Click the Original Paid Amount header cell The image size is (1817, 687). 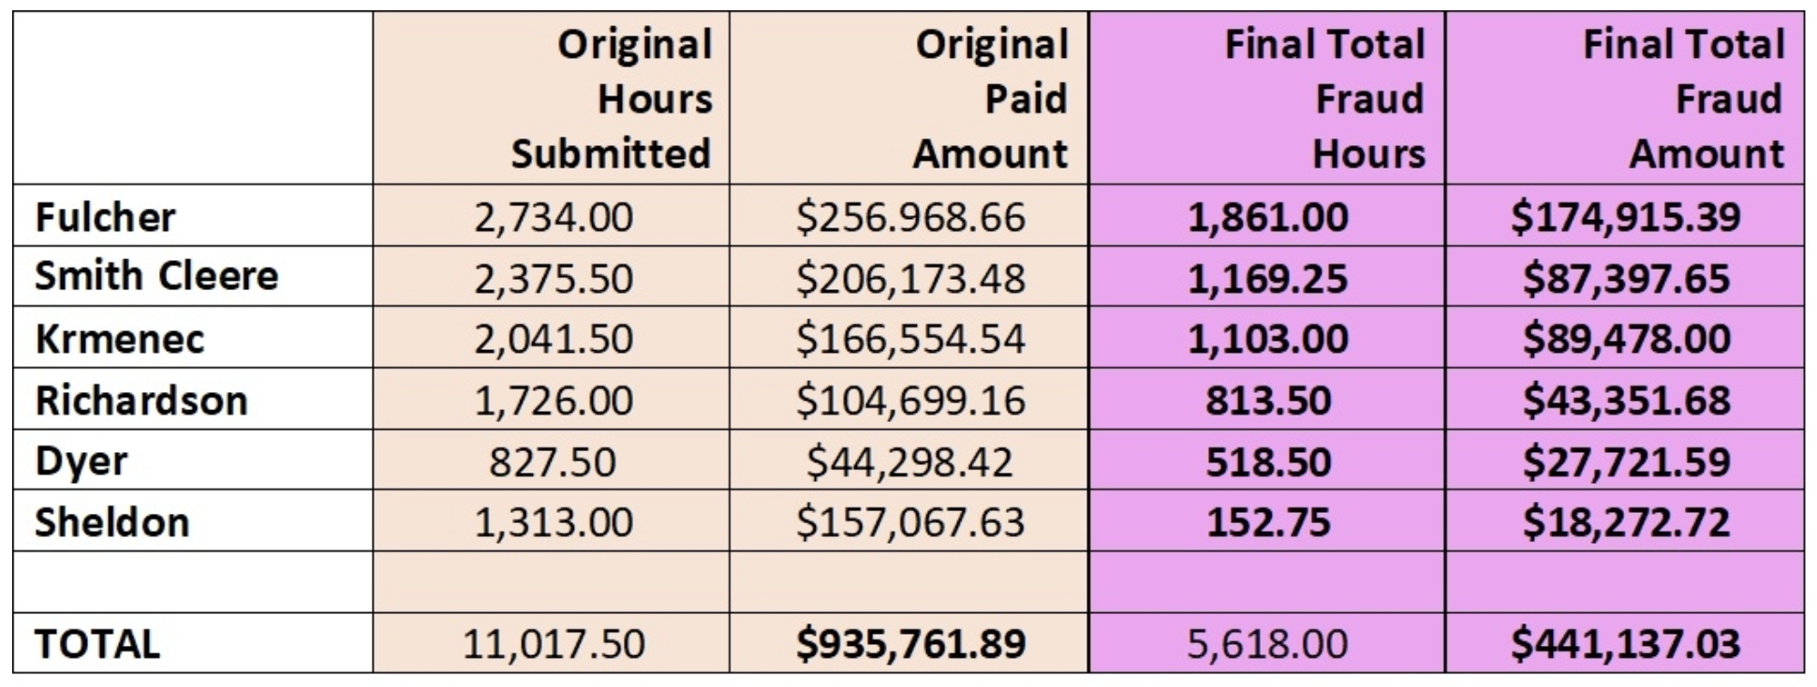pyautogui.click(x=908, y=98)
